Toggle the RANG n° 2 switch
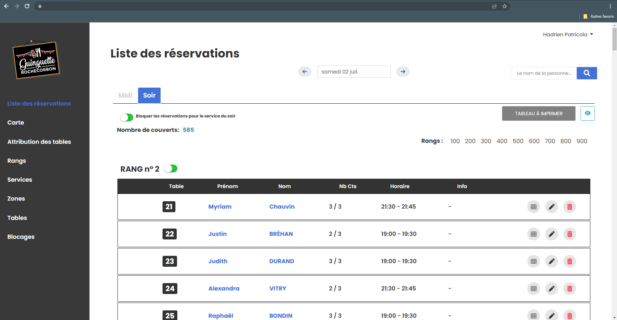 (171, 169)
